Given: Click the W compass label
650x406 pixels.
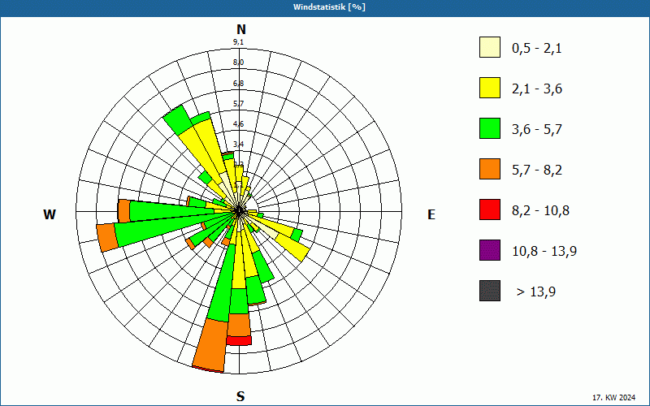Looking at the screenshot, I should [x=50, y=214].
